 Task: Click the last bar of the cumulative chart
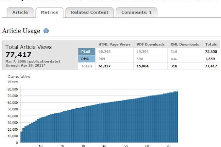click(177, 117)
